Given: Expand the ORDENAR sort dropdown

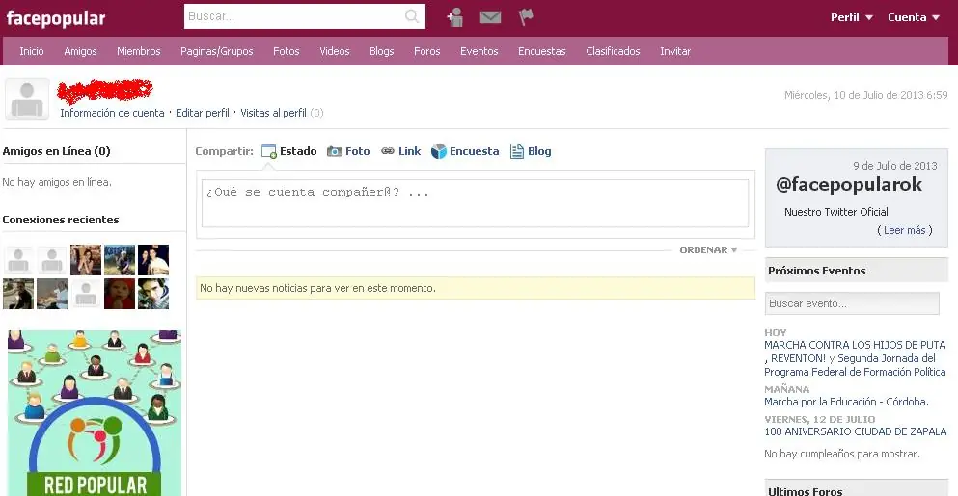Looking at the screenshot, I should [708, 249].
